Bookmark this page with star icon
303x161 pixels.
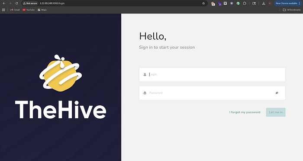pos(203,3)
